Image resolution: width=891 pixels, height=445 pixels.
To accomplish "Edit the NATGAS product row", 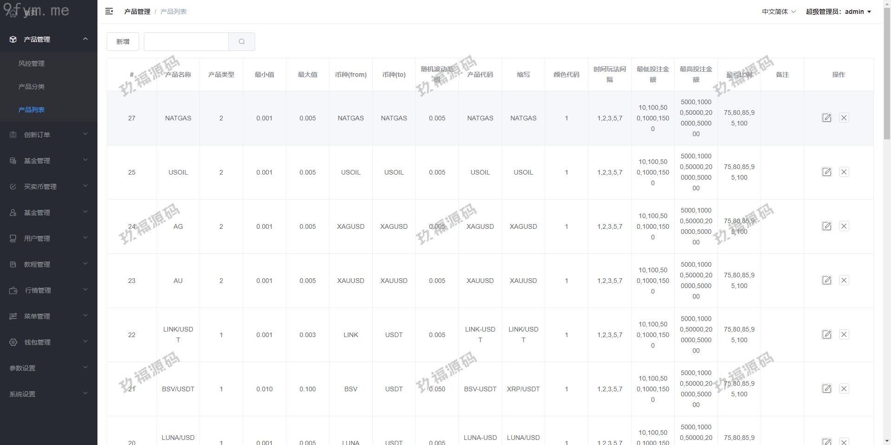I will point(826,118).
